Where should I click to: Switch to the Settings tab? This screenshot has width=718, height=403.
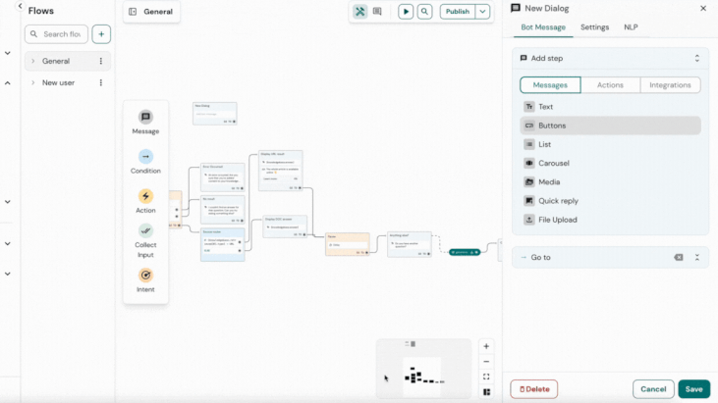coord(594,27)
